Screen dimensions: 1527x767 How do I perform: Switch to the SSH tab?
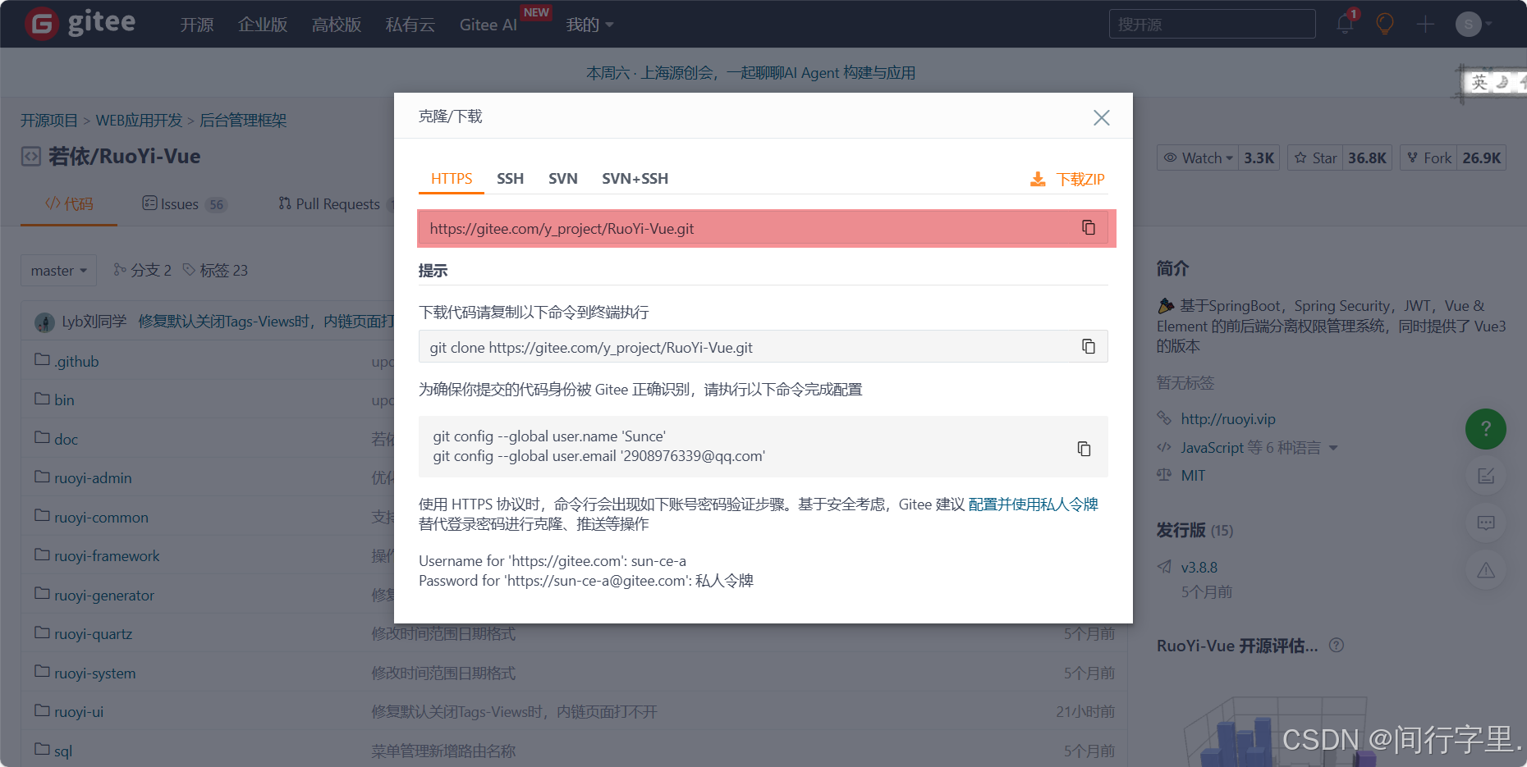[x=510, y=179]
